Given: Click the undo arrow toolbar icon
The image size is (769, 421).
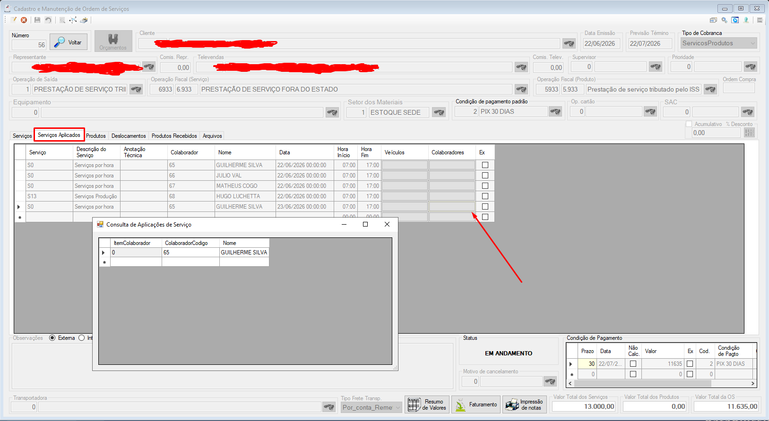Looking at the screenshot, I should point(48,20).
